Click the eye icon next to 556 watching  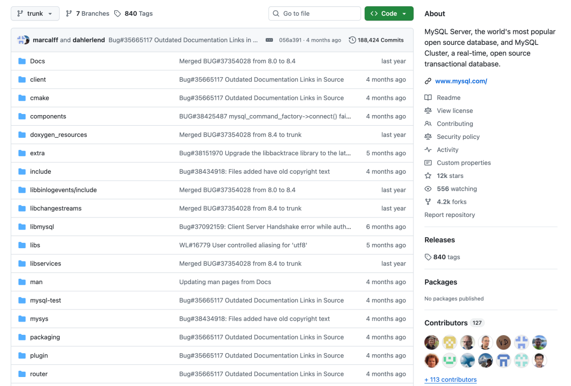[428, 189]
